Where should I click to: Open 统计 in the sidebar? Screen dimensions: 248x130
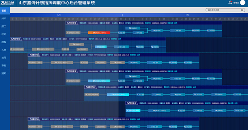pos(4,34)
